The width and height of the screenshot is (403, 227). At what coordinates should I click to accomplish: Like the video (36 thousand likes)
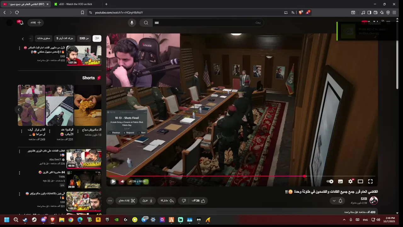[199, 201]
